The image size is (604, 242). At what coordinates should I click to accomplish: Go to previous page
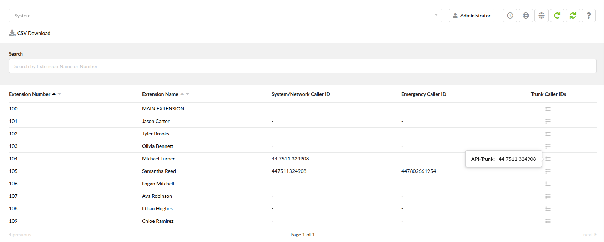20,235
